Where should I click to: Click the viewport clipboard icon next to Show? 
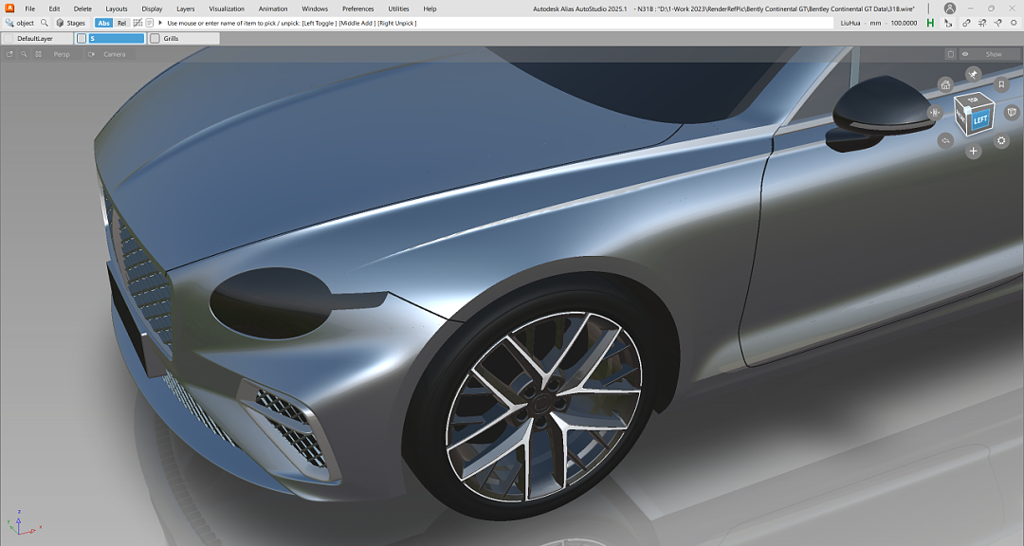pyautogui.click(x=951, y=54)
